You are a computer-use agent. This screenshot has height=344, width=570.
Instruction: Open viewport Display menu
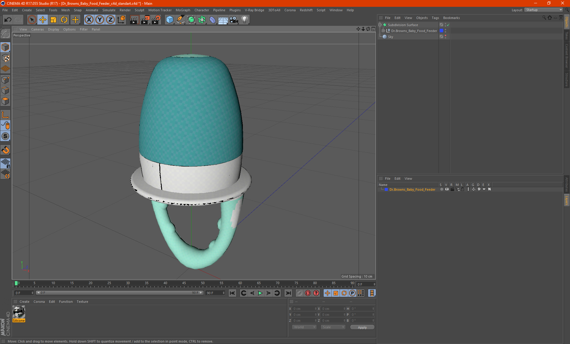(53, 29)
